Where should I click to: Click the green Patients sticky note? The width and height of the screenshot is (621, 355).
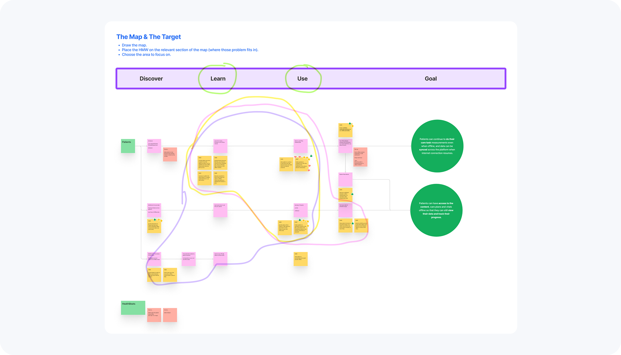pyautogui.click(x=128, y=146)
